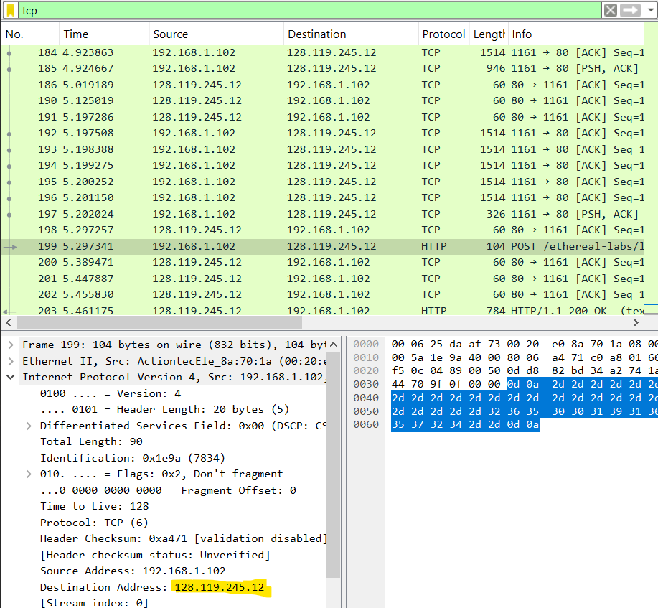Click the details pane vertical scrollbar thumb
658x608 pixels.
coord(333,466)
